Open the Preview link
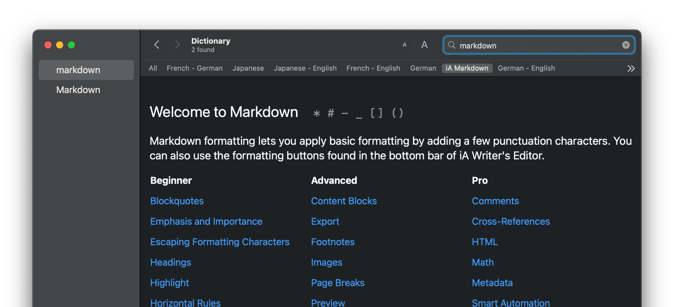 pos(328,302)
